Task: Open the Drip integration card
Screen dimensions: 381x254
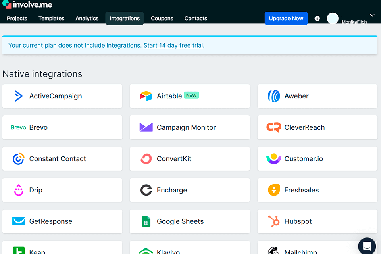Action: 62,190
